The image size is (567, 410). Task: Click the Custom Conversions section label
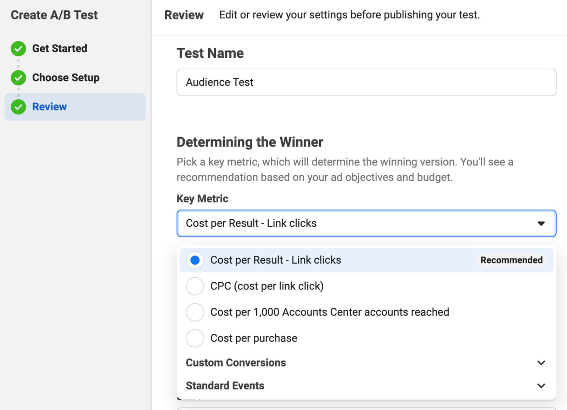[x=236, y=363]
